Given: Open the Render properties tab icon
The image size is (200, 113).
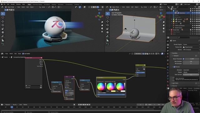Looking at the screenshot, I should pyautogui.click(x=168, y=45).
